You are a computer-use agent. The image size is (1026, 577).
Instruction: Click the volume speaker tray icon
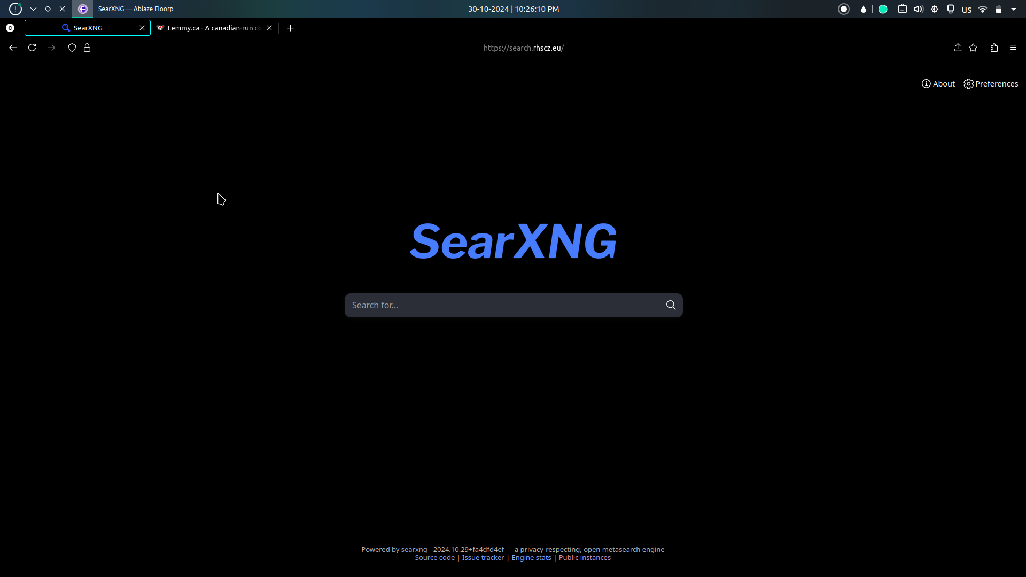918,9
